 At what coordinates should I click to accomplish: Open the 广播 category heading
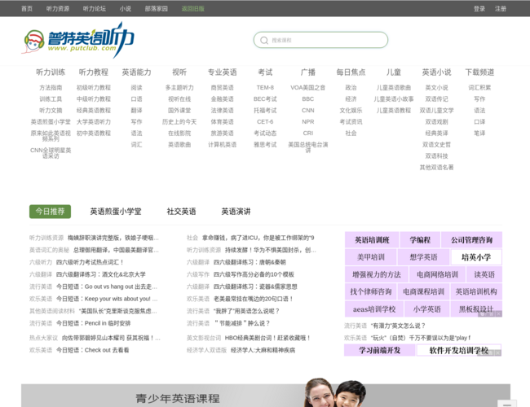[x=308, y=72]
